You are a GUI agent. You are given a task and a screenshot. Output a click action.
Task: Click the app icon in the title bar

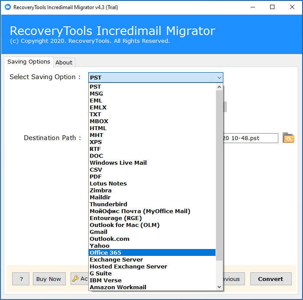(8, 7)
